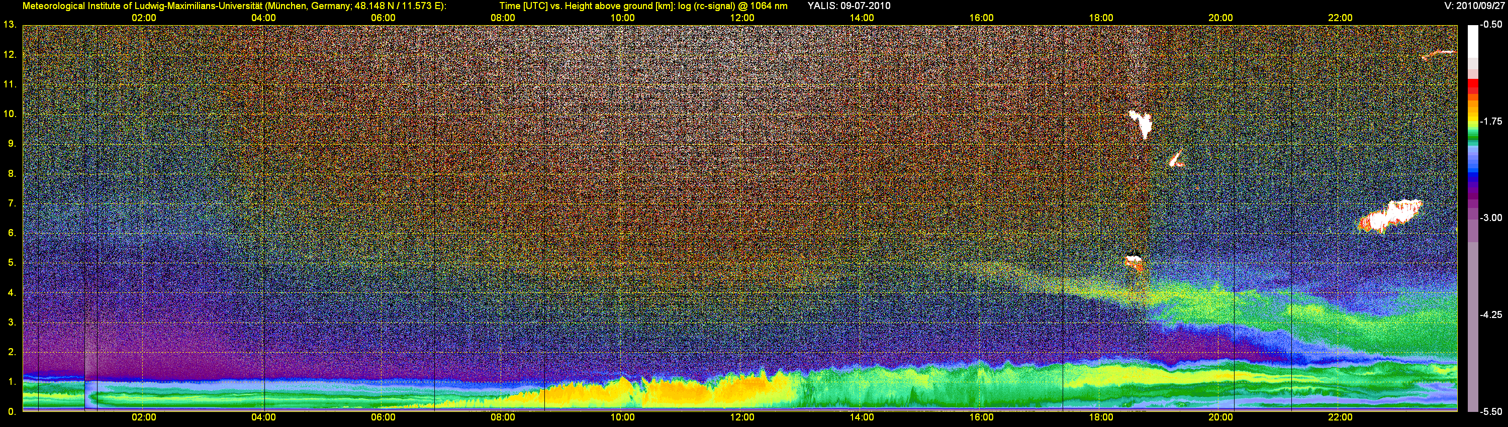Click the 6. km height axis label
The height and width of the screenshot is (427, 1508).
tap(12, 234)
